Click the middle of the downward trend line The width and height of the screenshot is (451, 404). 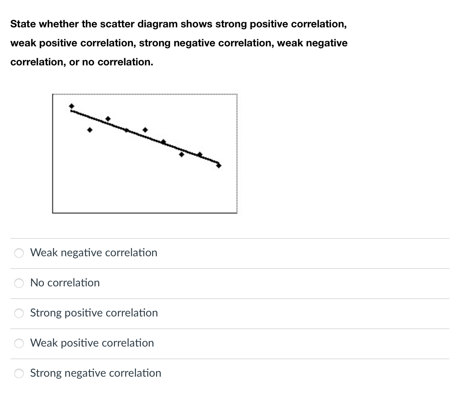145,137
